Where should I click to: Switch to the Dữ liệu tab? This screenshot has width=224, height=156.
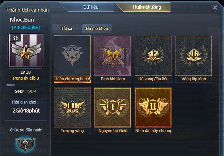91,7
